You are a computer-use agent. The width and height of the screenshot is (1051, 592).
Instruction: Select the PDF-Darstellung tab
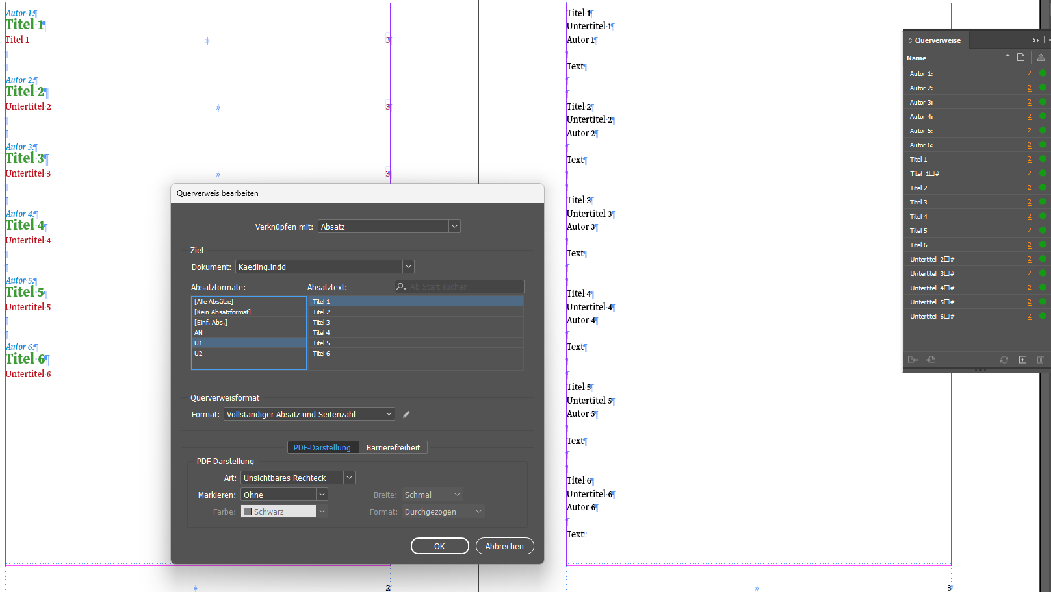pos(323,447)
